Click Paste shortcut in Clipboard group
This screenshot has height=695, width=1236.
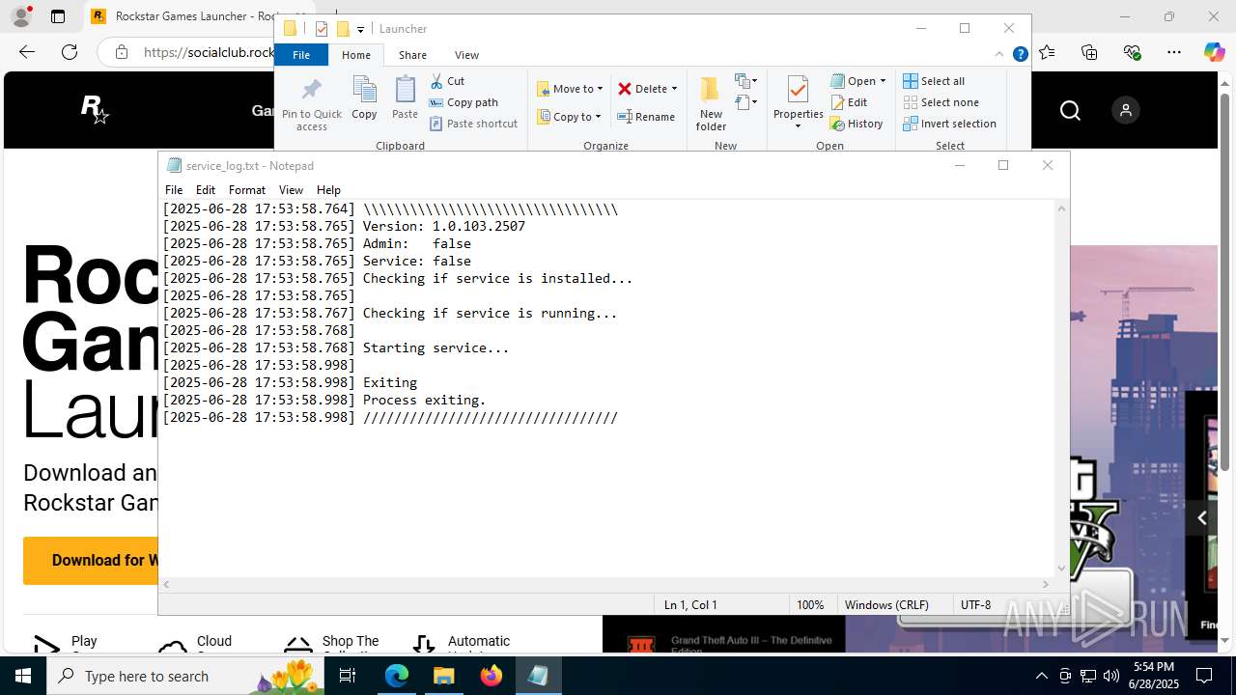point(474,124)
